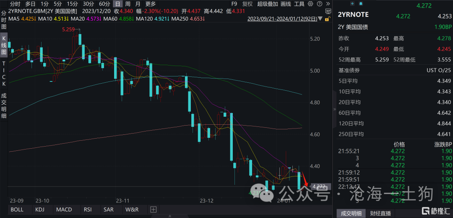This screenshot has width=453, height=218.
Task: Expand bottom indicator panel double-up chevron
Action: tap(169, 216)
